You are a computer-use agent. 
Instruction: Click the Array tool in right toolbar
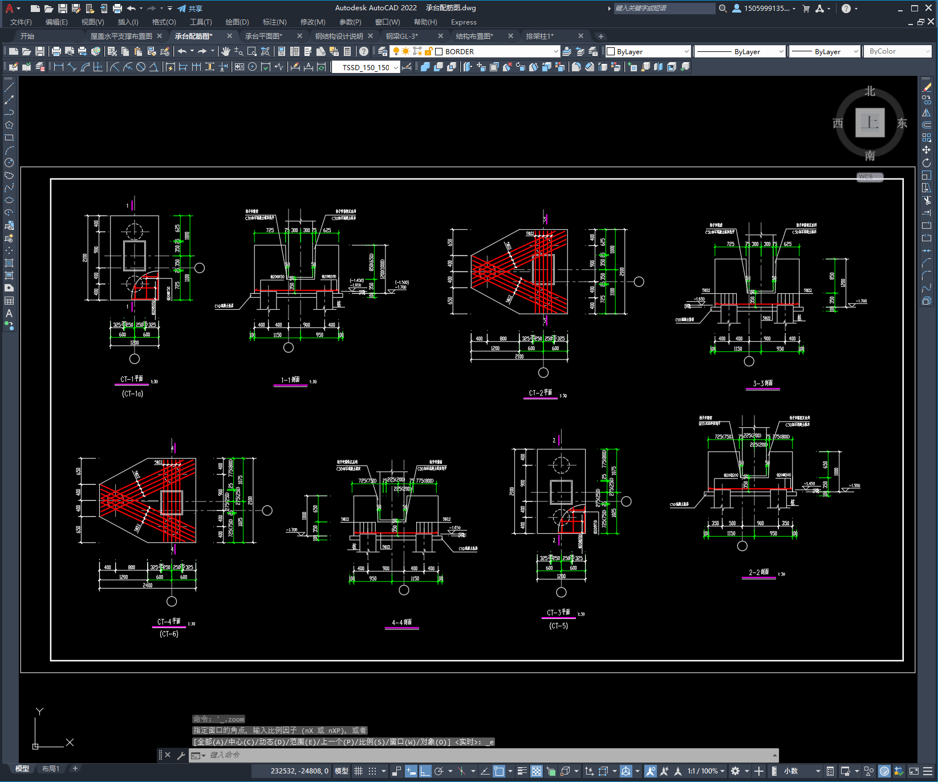[927, 137]
